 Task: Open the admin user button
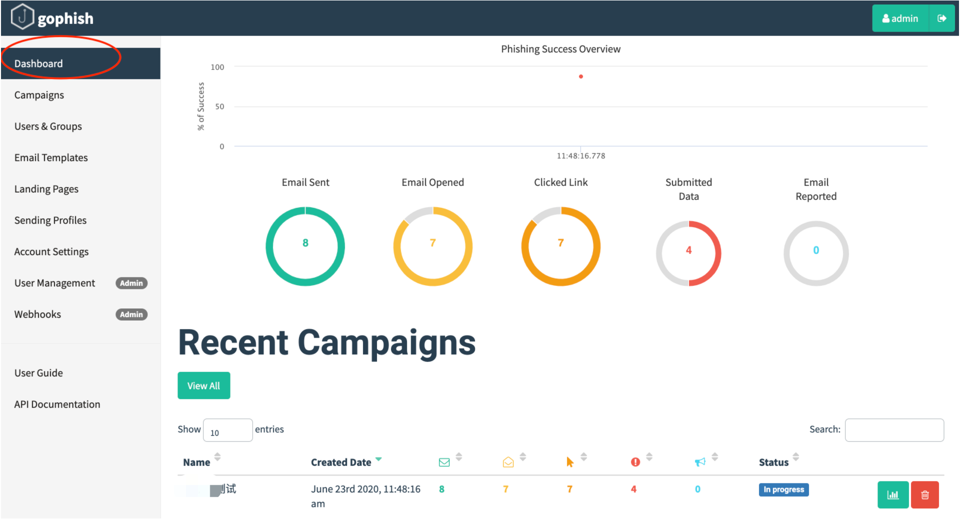point(900,18)
